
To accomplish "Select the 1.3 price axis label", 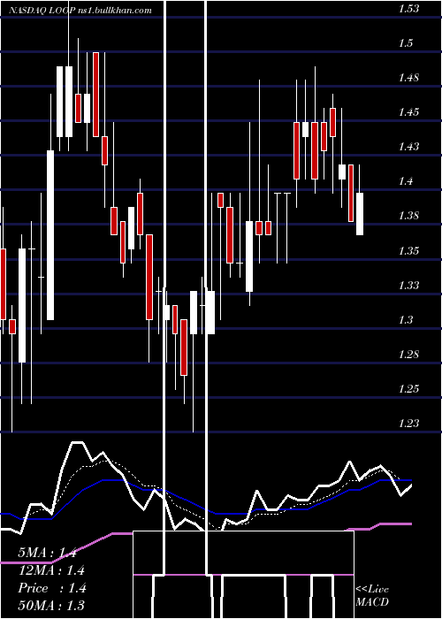I will tap(405, 319).
